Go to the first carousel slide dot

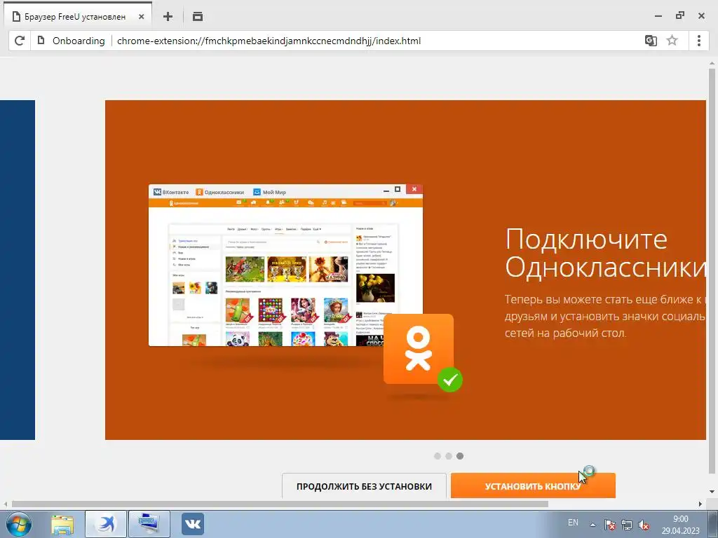coord(438,456)
